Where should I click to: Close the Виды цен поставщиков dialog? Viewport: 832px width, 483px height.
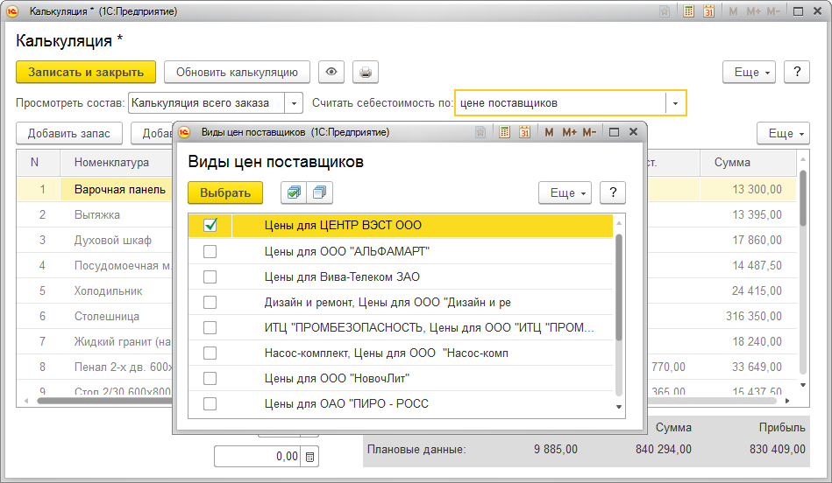click(633, 132)
